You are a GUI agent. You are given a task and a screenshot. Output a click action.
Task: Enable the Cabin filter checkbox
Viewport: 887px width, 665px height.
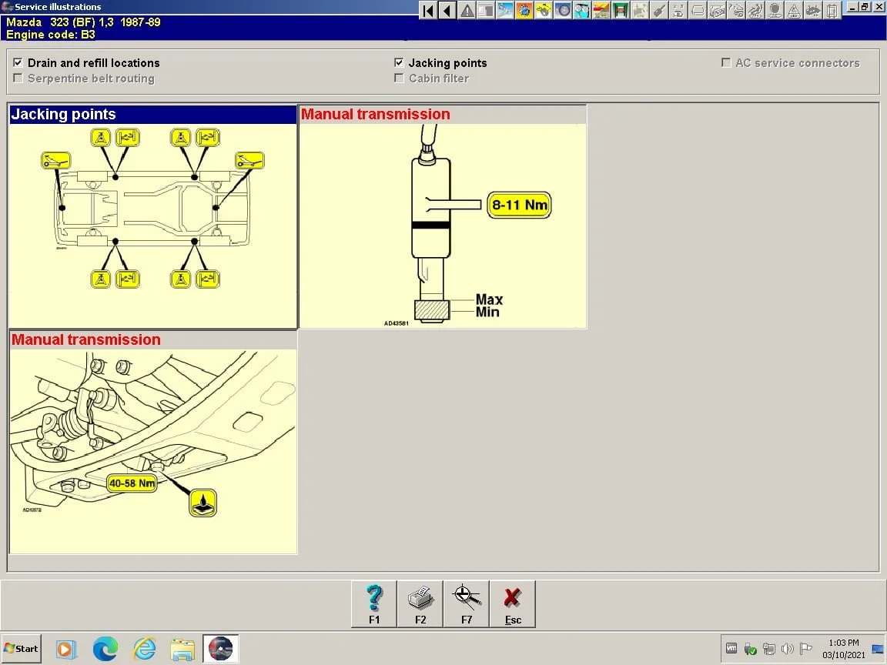(x=399, y=78)
